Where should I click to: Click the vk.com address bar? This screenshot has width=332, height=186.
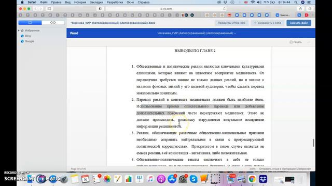[166, 9]
